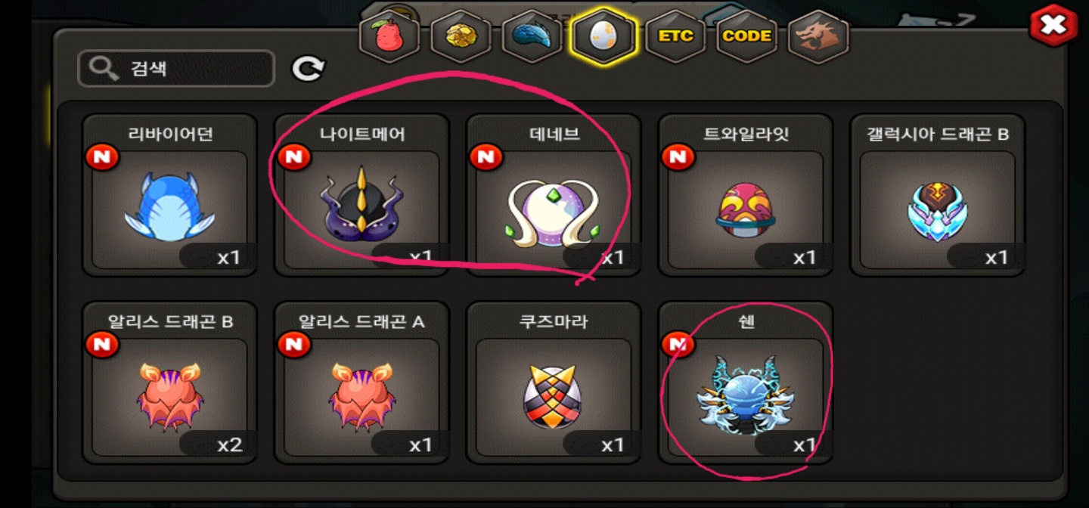Viewport: 1089px width, 508px height.
Task: Open the CODE tab
Action: point(747,36)
